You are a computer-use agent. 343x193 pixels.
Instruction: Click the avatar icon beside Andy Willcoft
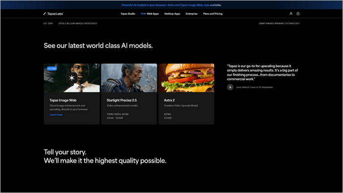point(230,87)
